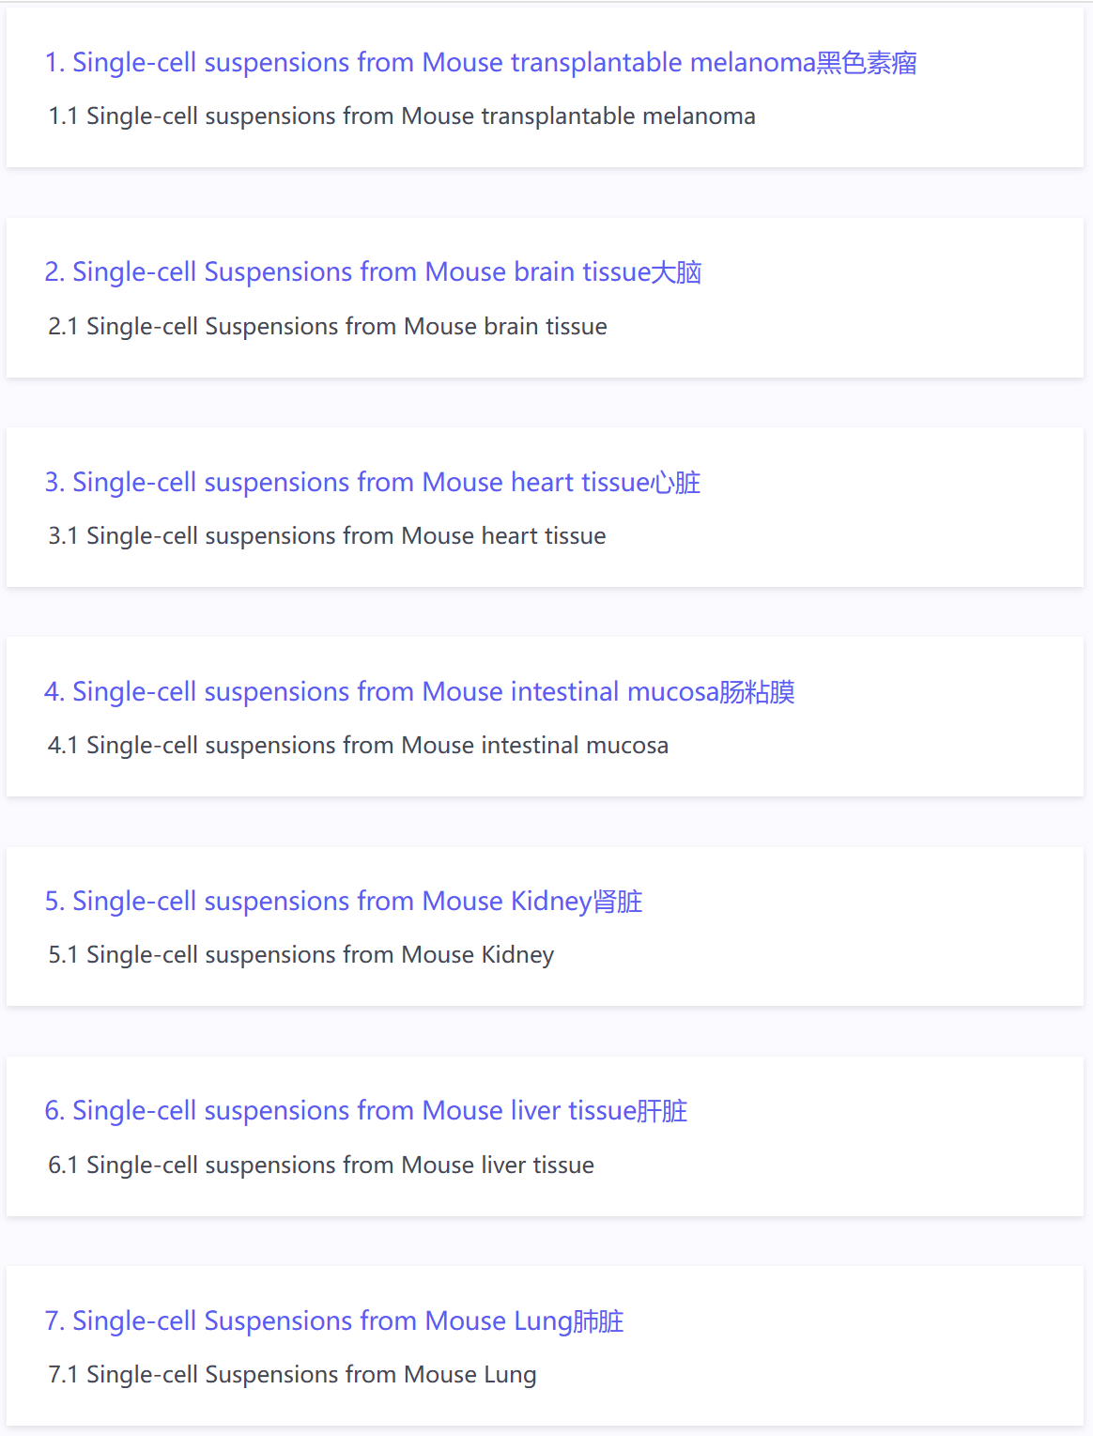
Task: Choose sub-item 4.1 intestinal mucosa
Action: coord(359,745)
